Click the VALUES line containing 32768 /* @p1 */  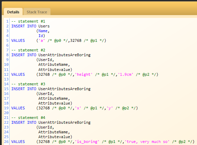point(59,40)
